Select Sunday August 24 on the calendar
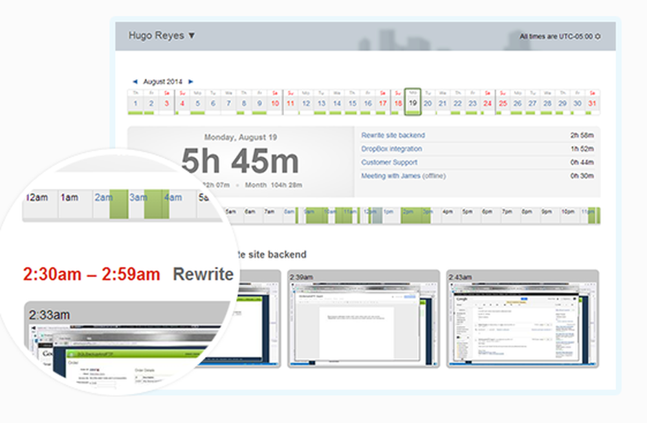Image resolution: width=647 pixels, height=423 pixels. (x=487, y=102)
